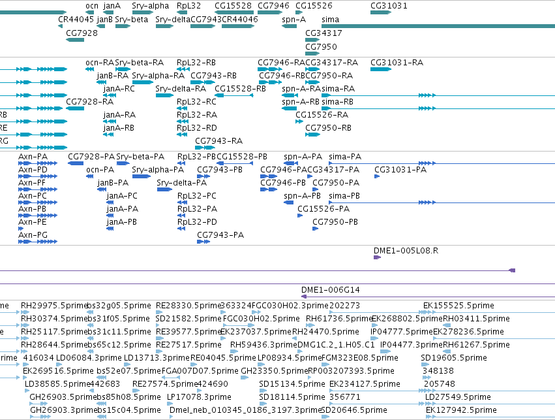555x420 pixels.
Task: Click EST 'LP17078.3prime'
Action: (x=199, y=397)
